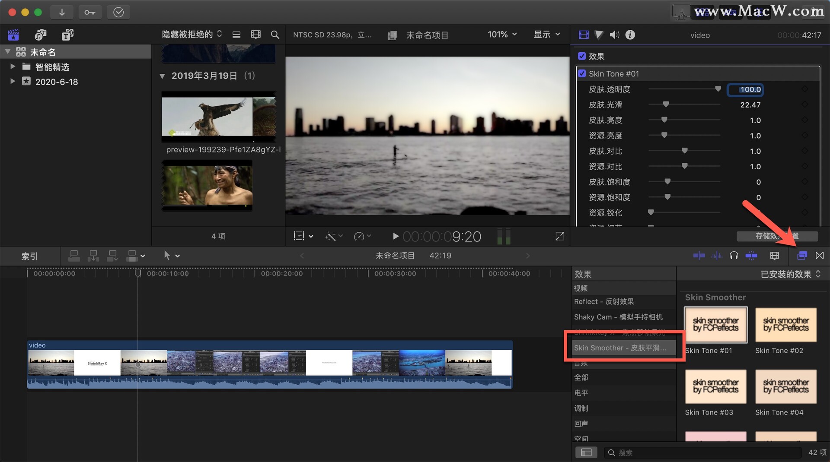This screenshot has width=830, height=462.
Task: Toggle skimming icon in timeline toolbar
Action: (699, 256)
